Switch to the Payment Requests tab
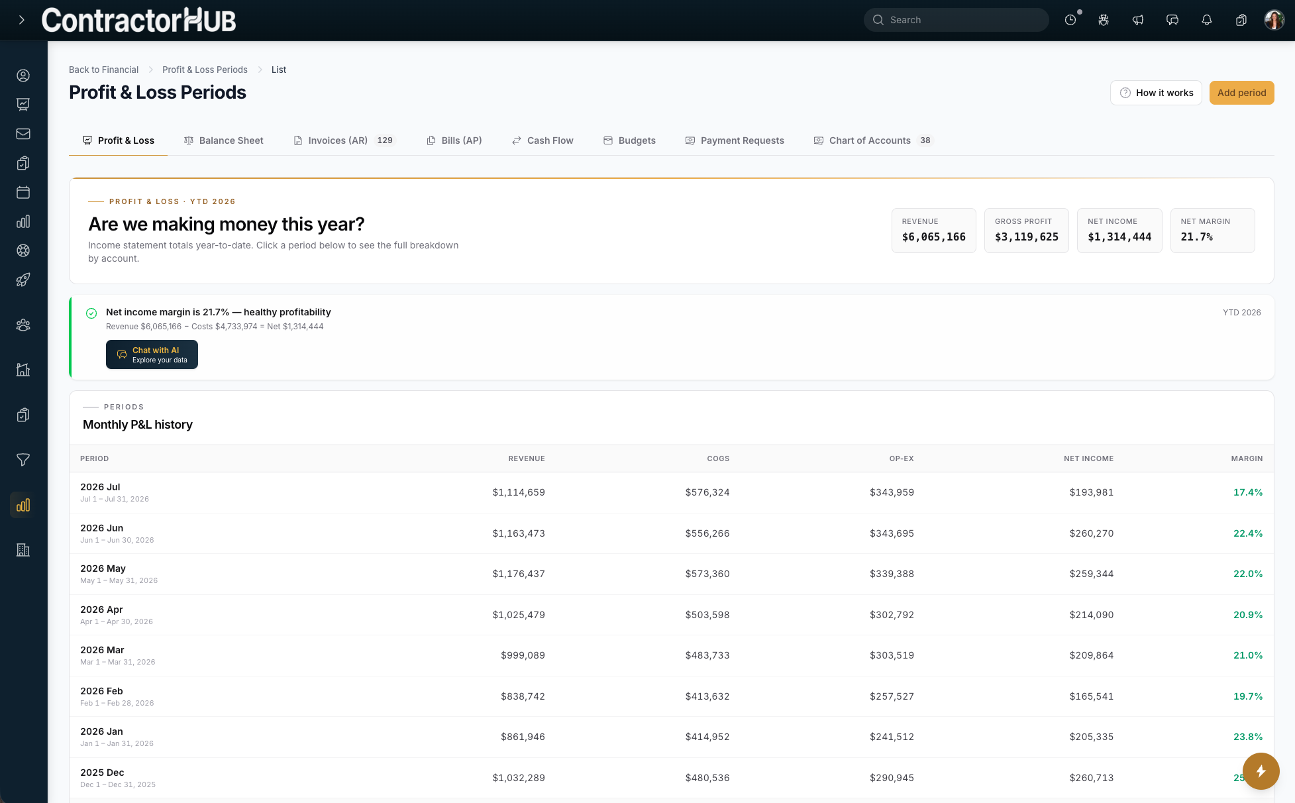The width and height of the screenshot is (1295, 803). click(734, 140)
